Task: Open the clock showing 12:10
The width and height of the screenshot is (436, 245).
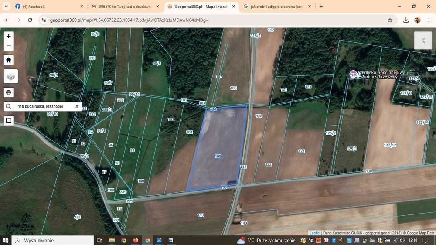Action: (x=413, y=240)
